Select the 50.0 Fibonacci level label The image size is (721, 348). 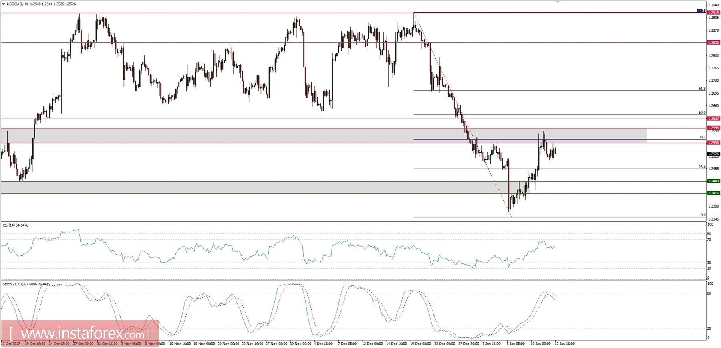pyautogui.click(x=702, y=113)
